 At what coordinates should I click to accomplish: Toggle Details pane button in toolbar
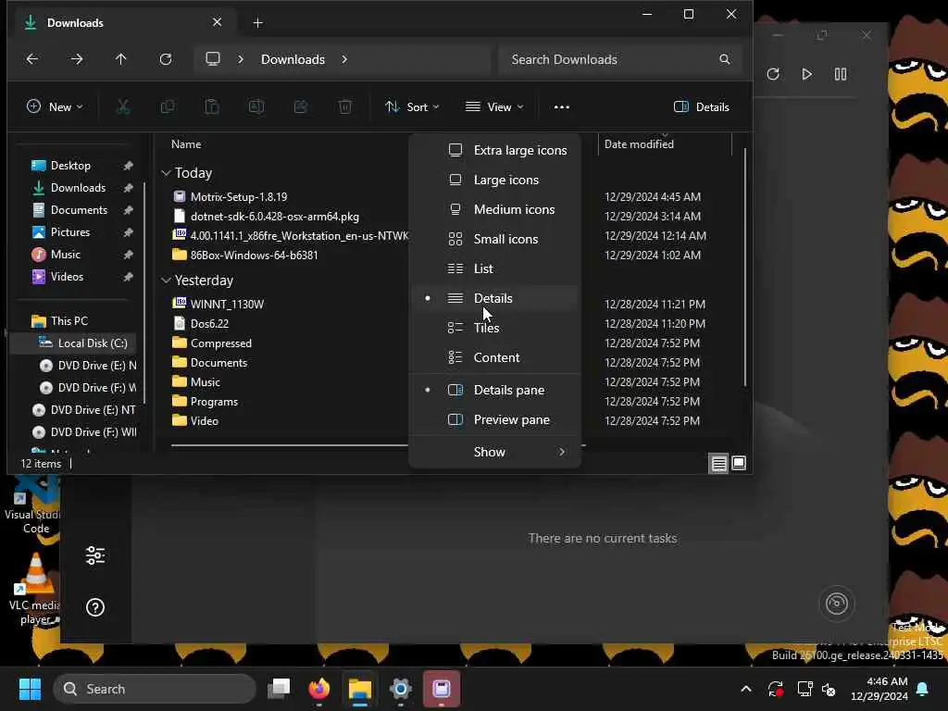[x=702, y=107]
